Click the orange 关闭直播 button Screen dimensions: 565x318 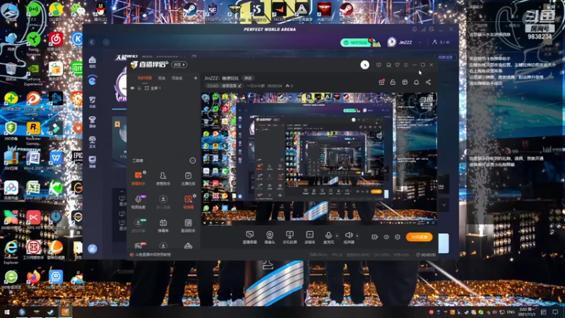419,237
